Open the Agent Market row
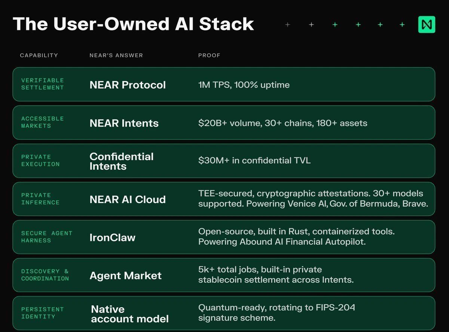This screenshot has height=332, width=449. coord(224,275)
